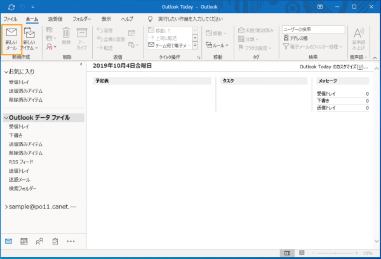Open the RSS フィード folder
Viewport: 381px width, 259px height.
(x=21, y=162)
